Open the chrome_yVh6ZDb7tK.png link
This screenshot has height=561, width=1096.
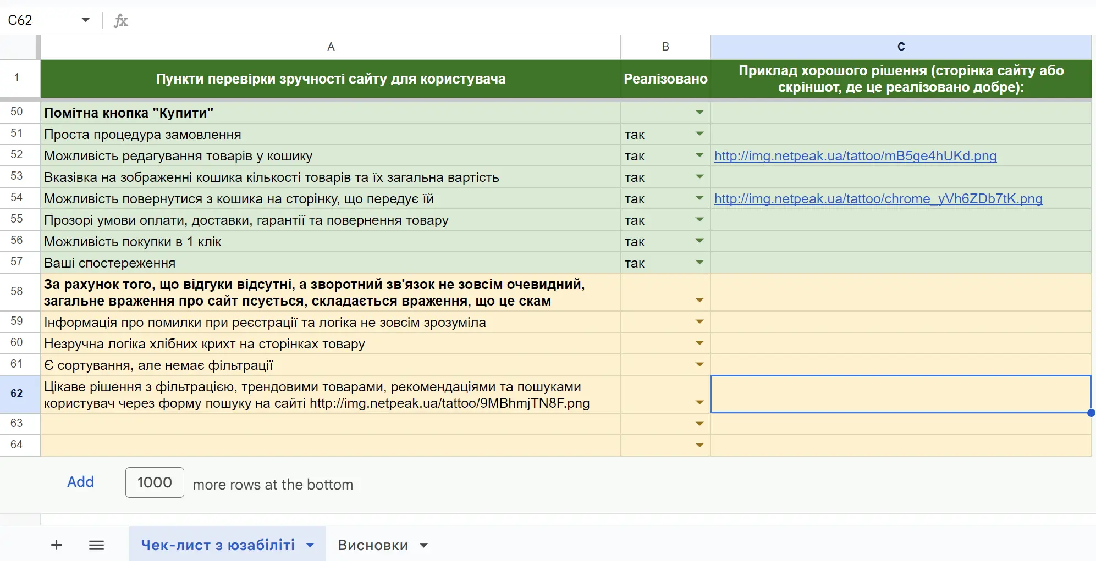[x=878, y=199]
